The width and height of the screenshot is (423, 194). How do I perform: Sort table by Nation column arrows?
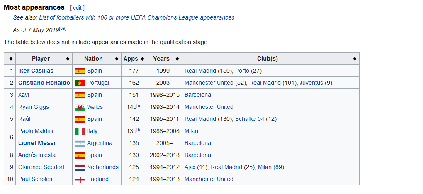click(x=117, y=59)
